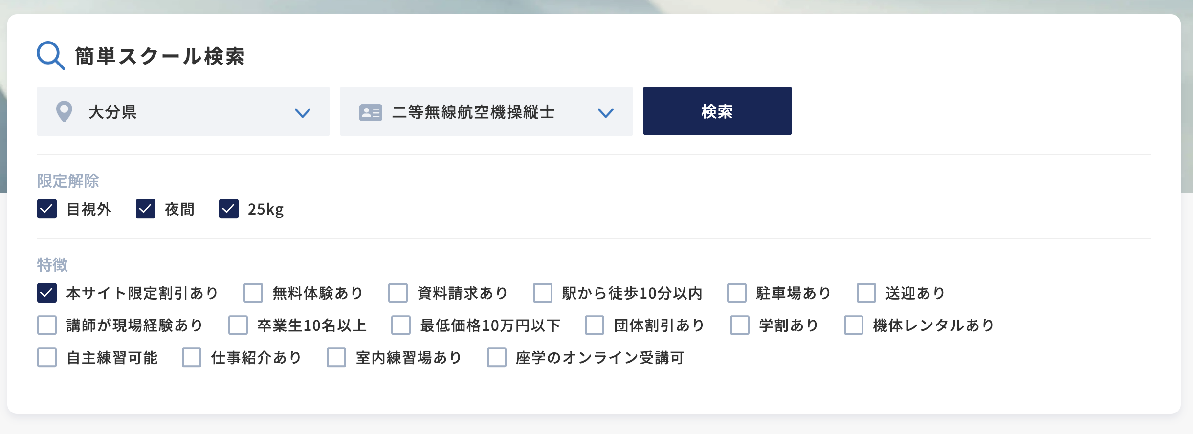Image resolution: width=1193 pixels, height=434 pixels.
Task: Expand the 二等無線航空機操縦士 dropdown chevron
Action: (605, 113)
